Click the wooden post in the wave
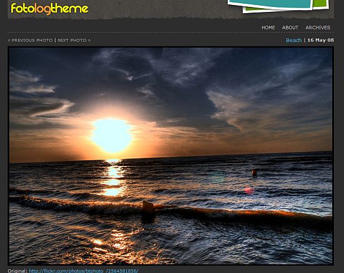The width and height of the screenshot is (344, 273). [148, 207]
